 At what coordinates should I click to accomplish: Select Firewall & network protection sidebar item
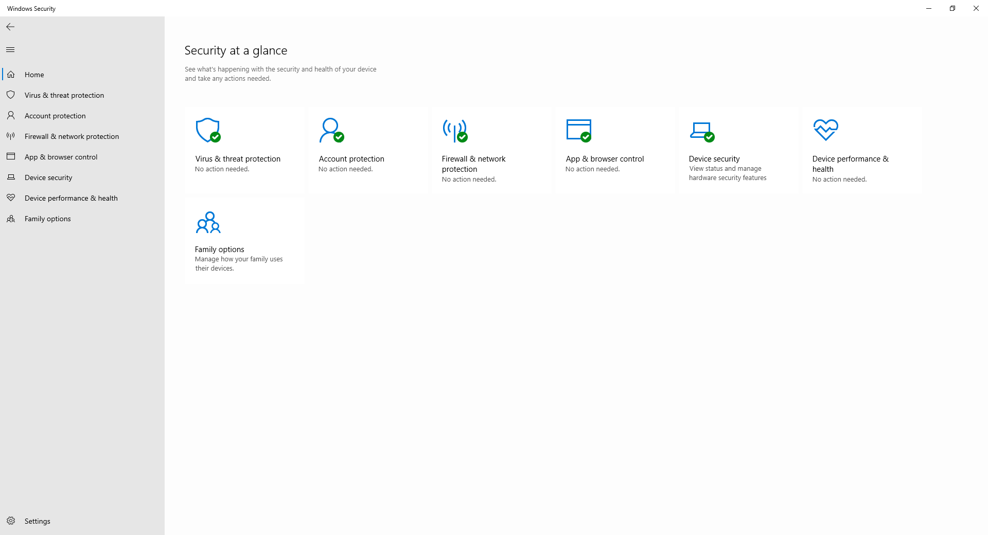(x=72, y=136)
